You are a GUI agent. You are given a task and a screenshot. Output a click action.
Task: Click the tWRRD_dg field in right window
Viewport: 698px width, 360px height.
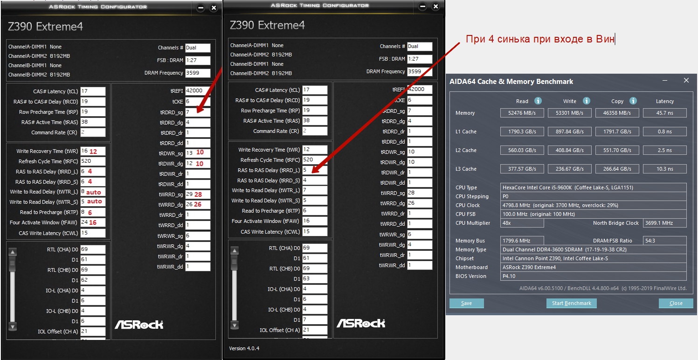coord(420,203)
